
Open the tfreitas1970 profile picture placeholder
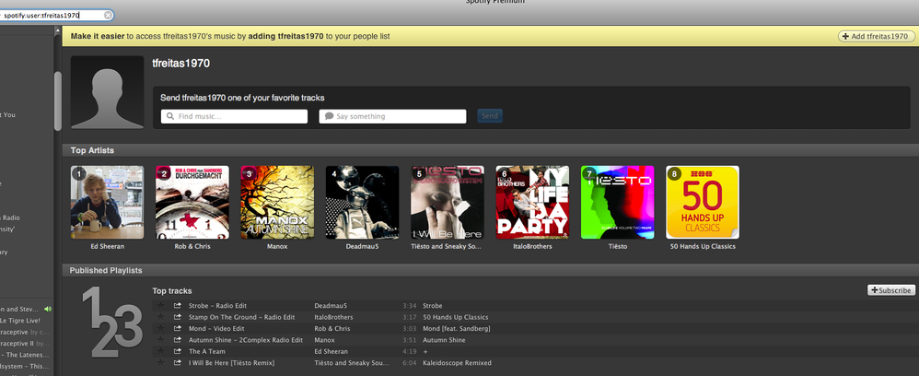tap(107, 92)
